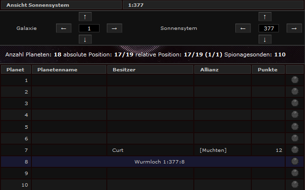Focus the Galaxie number input field
This screenshot has width=305, height=190.
coord(89,28)
